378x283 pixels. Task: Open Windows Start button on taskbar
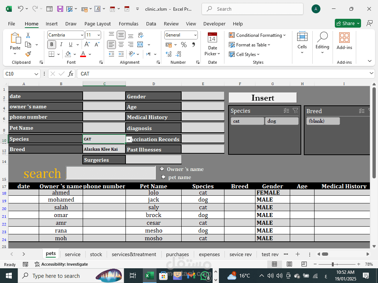click(x=9, y=276)
